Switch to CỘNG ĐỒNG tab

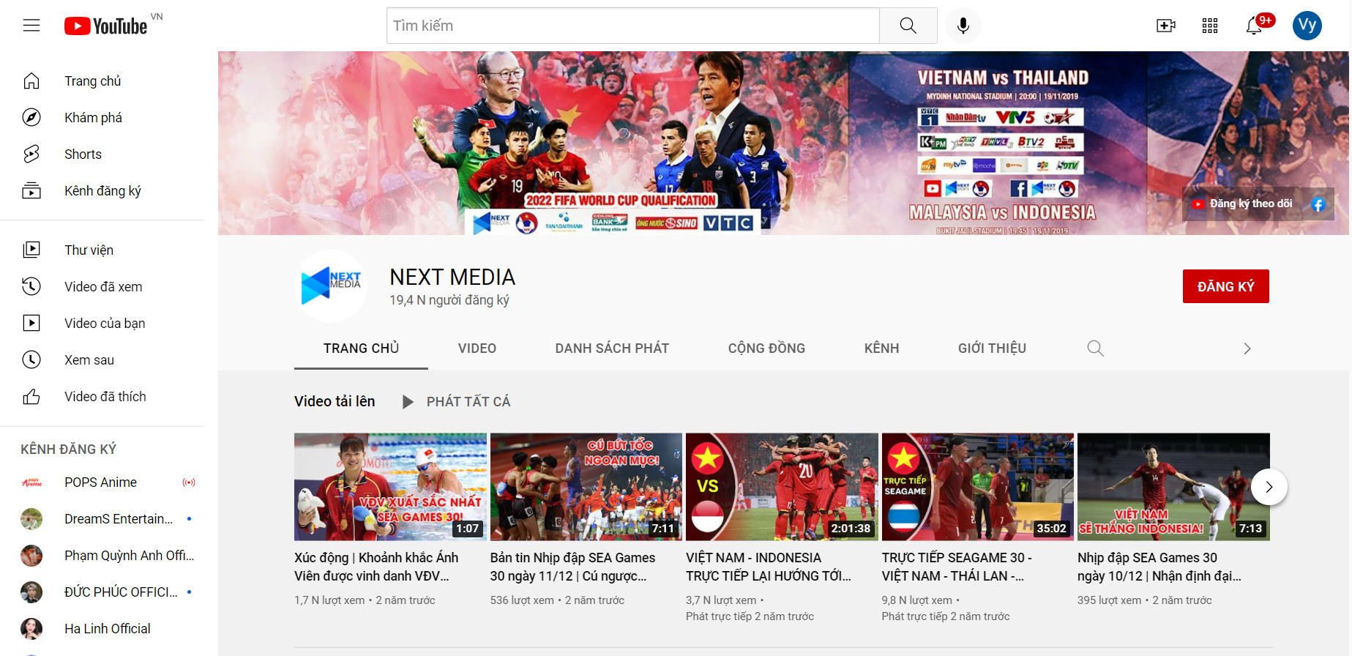[x=766, y=348]
